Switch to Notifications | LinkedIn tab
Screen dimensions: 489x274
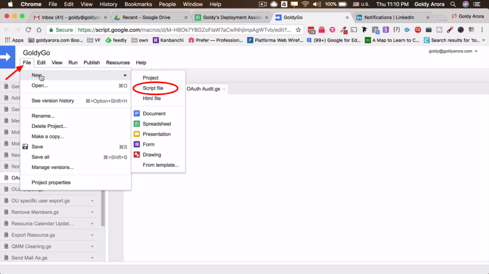click(x=393, y=18)
